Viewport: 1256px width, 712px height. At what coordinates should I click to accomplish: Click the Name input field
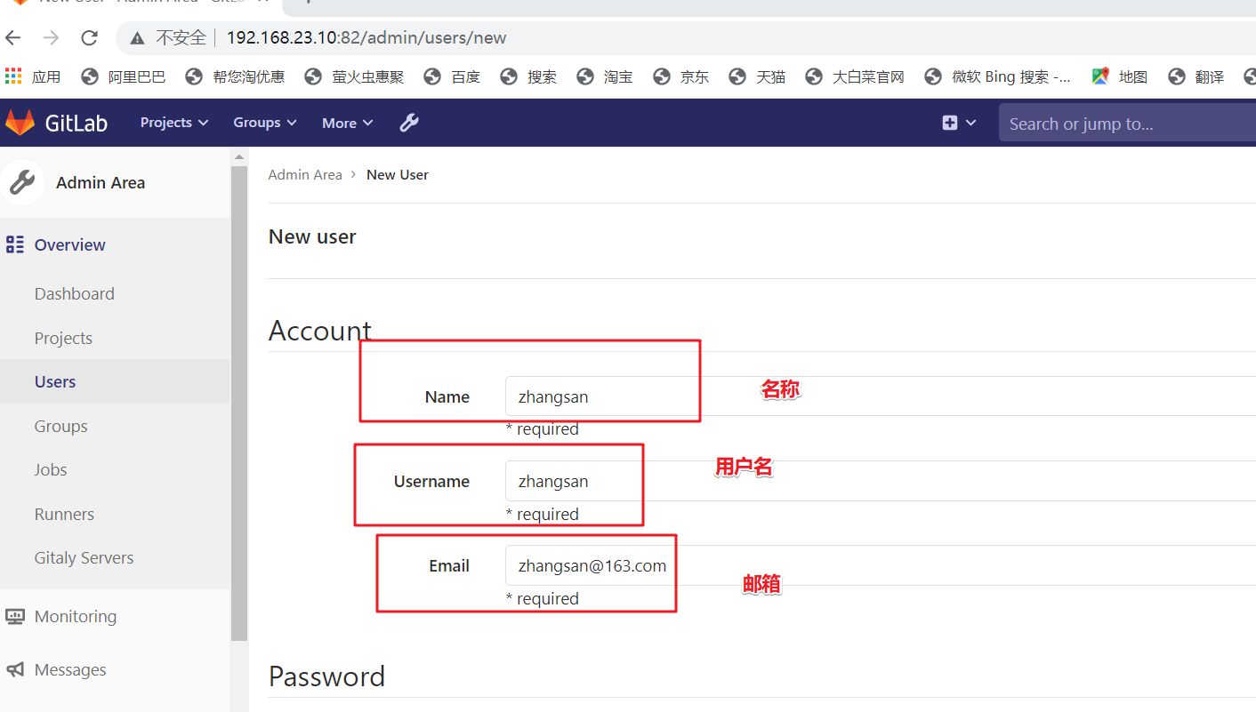click(x=881, y=396)
